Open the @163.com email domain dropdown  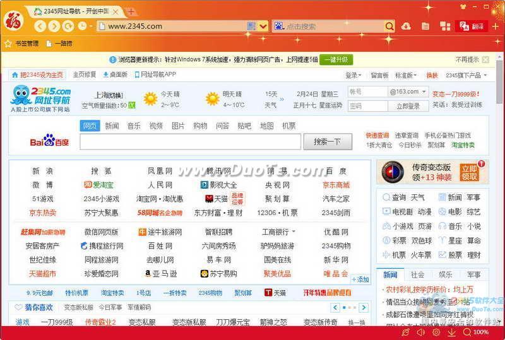(407, 91)
